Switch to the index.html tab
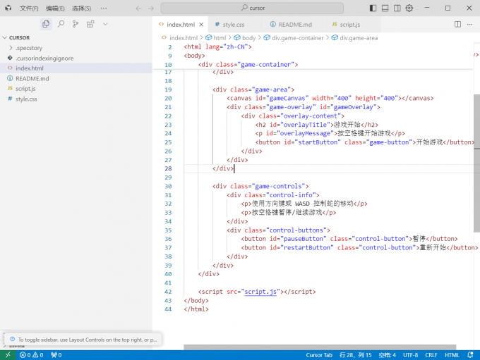Viewport: 480px width, 360px height. pyautogui.click(x=181, y=25)
